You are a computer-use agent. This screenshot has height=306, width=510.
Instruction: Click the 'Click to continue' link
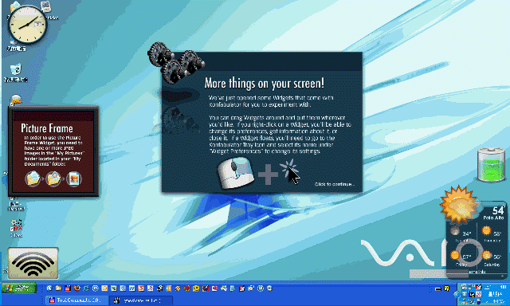pos(334,184)
